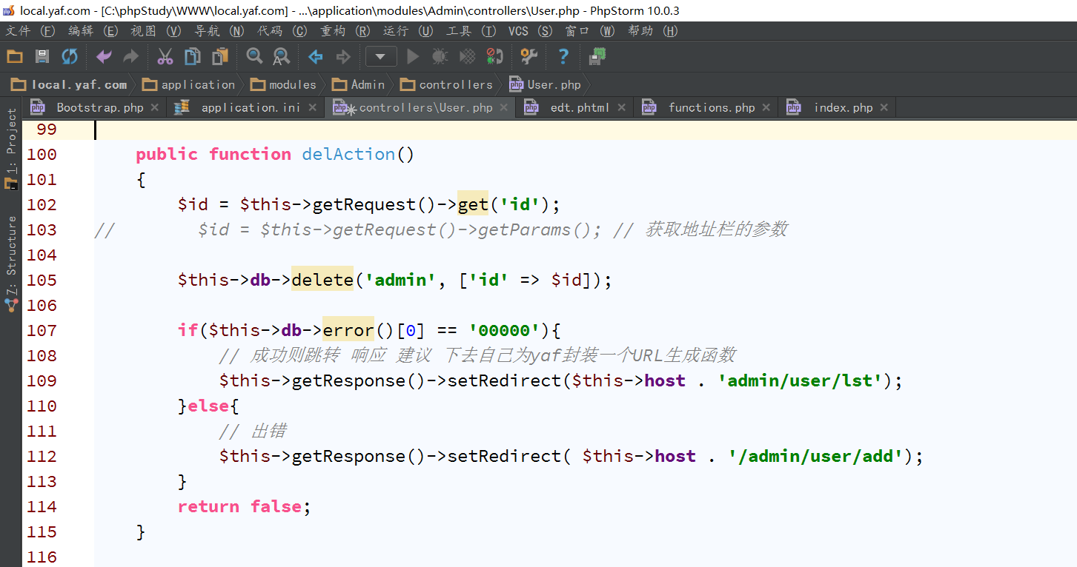The image size is (1077, 567).
Task: Click the Cut scissors icon
Action: pyautogui.click(x=165, y=56)
